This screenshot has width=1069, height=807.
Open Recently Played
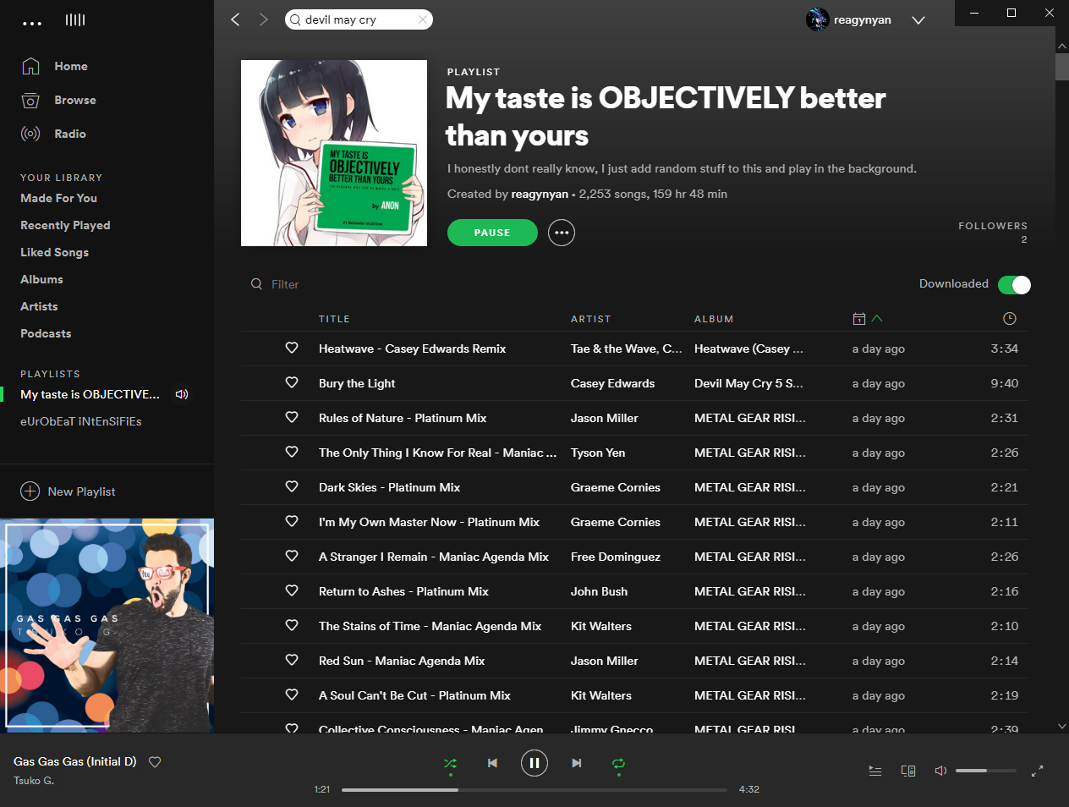click(x=65, y=225)
